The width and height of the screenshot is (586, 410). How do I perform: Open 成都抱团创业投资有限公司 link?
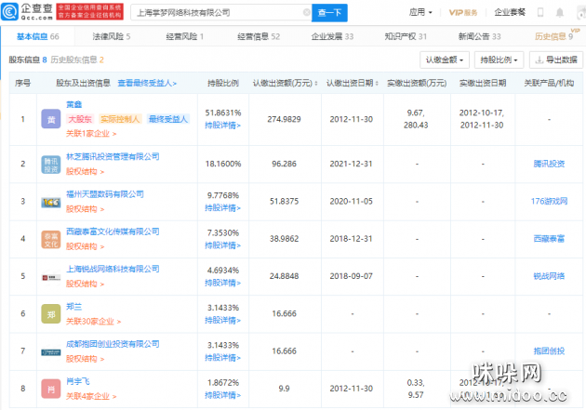[113, 344]
